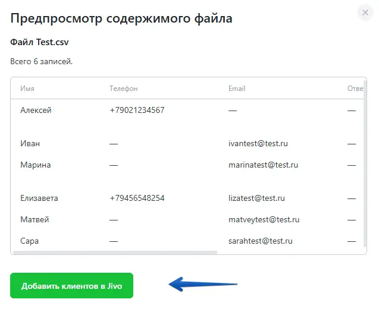
Task: Click phone number +79456548254
Action: 137,198
